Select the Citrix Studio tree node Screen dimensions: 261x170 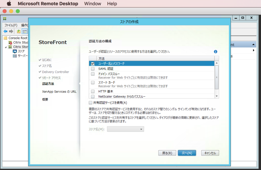tap(18, 42)
